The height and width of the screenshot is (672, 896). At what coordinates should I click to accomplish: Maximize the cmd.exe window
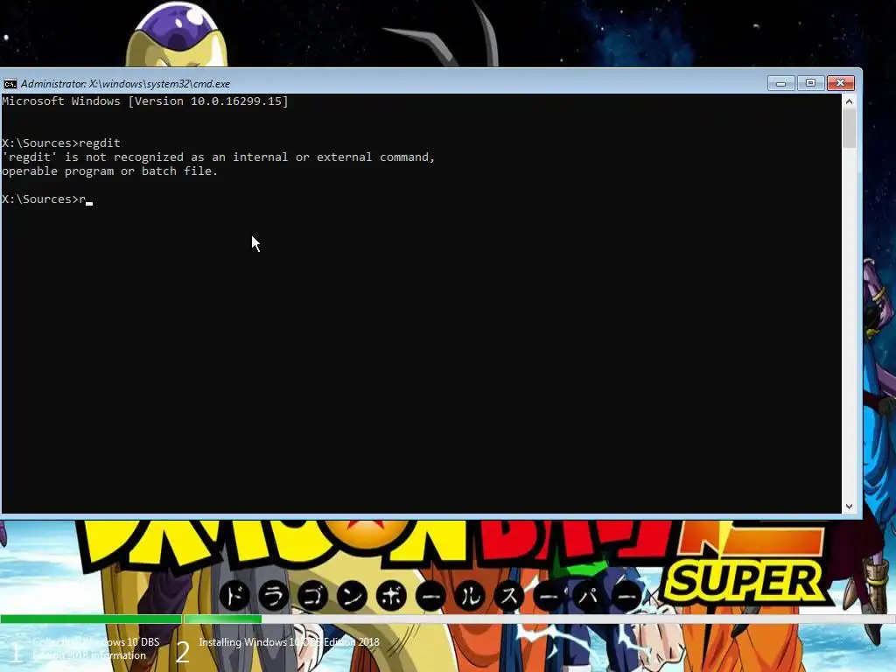pos(810,83)
